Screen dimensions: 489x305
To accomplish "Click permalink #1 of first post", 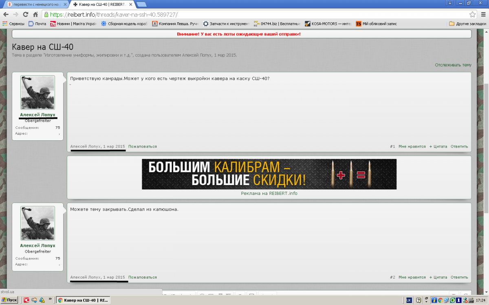I will click(x=392, y=146).
